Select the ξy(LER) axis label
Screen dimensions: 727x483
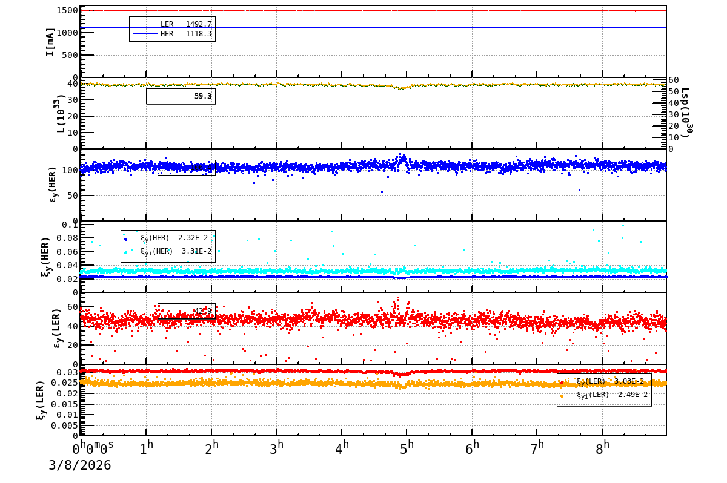tap(39, 400)
